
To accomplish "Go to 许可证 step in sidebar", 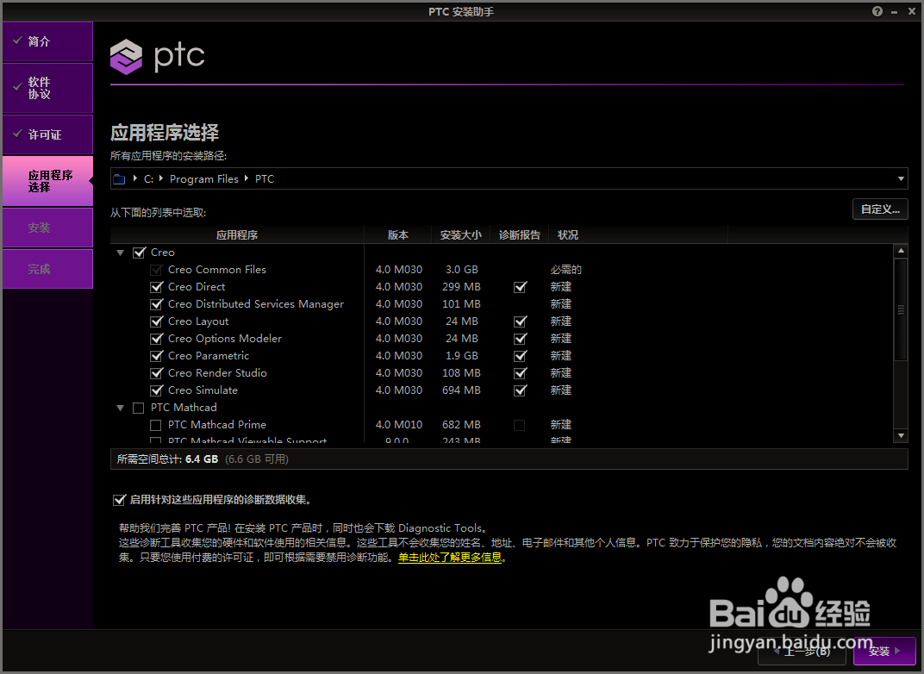I will click(47, 134).
